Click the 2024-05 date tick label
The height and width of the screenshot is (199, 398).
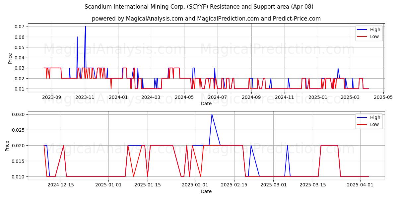click(184, 97)
